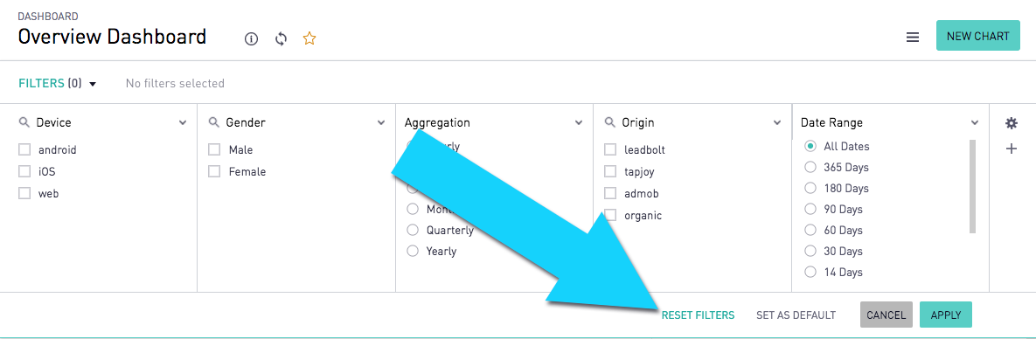Add a new filter with plus icon

click(1011, 149)
